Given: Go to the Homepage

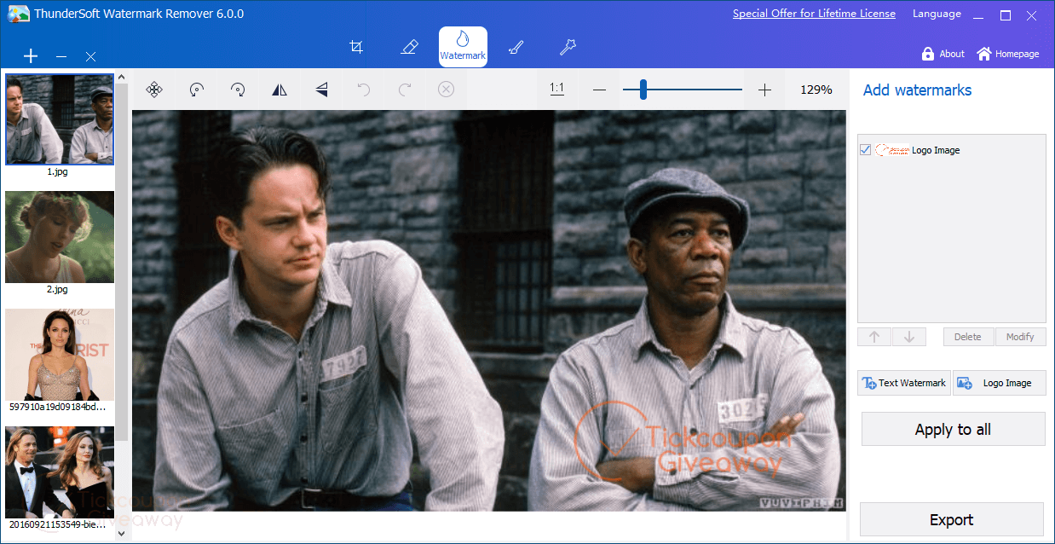Looking at the screenshot, I should pos(1008,54).
